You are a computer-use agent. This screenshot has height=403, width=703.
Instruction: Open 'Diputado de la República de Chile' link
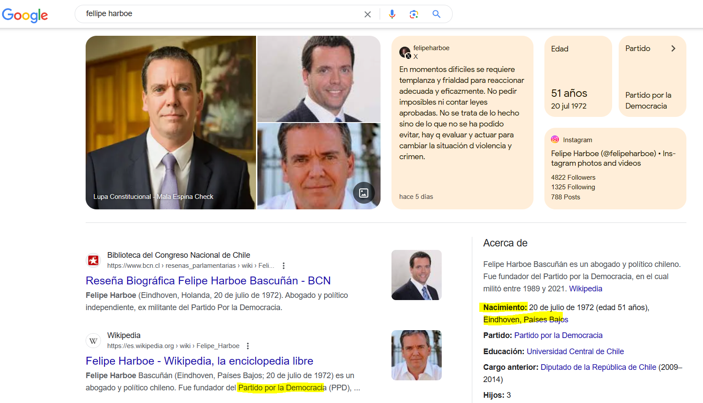click(598, 367)
